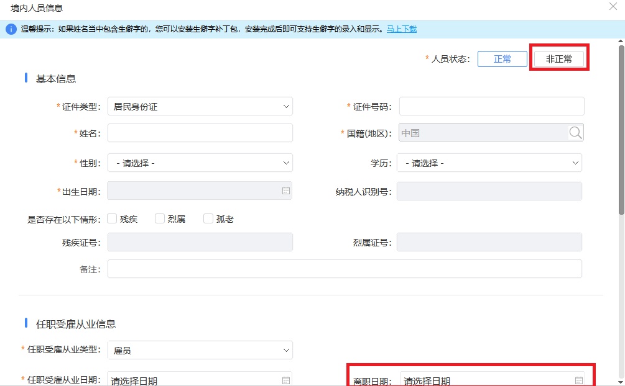
Task: Set 人员状态 to 非正常
Action: coord(559,59)
